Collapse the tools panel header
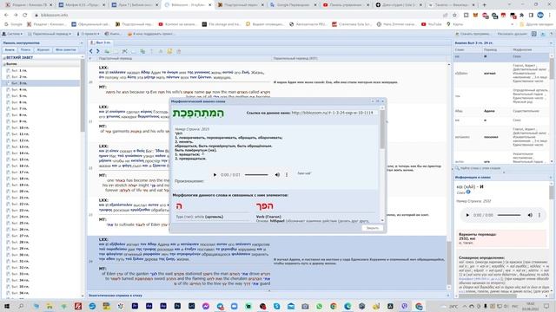 82,42
